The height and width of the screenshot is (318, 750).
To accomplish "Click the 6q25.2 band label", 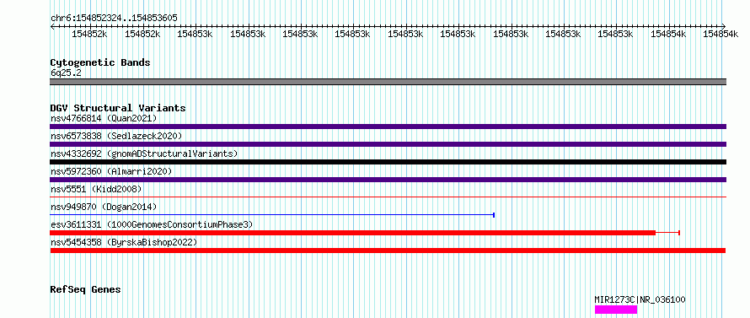I will point(66,73).
